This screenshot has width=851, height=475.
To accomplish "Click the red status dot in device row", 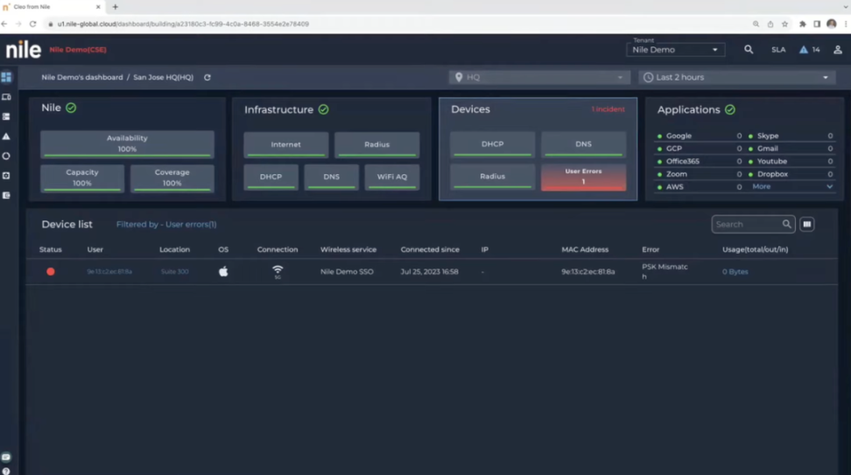I will click(51, 272).
